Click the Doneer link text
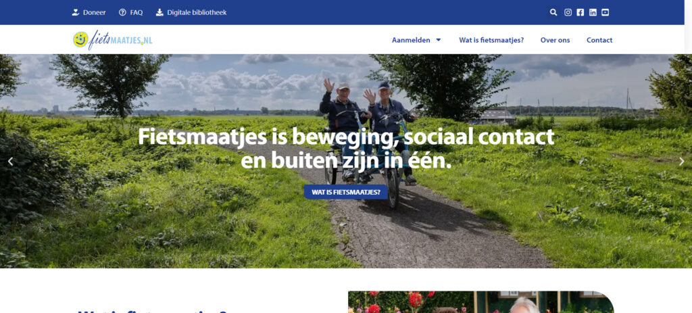 pos(95,12)
